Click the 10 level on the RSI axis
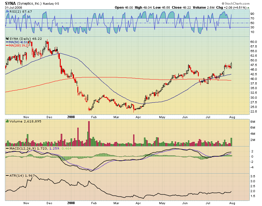Viewport: 262px width, 206px height. coord(252,32)
